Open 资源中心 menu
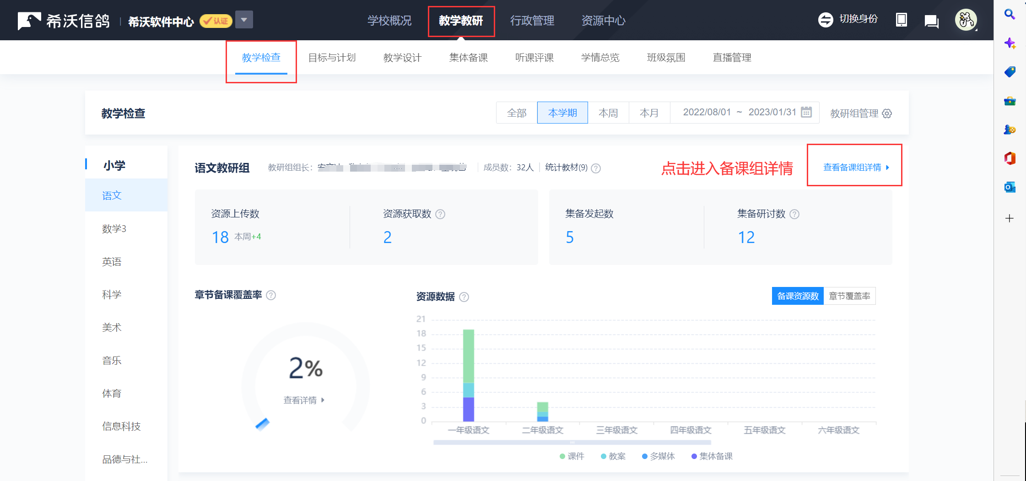1026x481 pixels. (x=604, y=21)
